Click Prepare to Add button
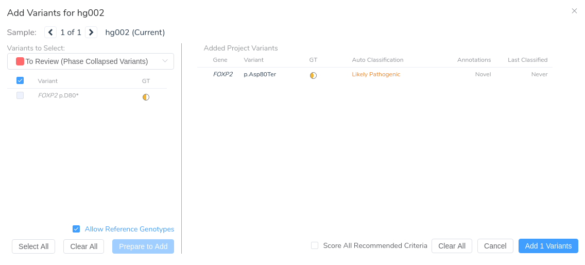 pos(143,246)
